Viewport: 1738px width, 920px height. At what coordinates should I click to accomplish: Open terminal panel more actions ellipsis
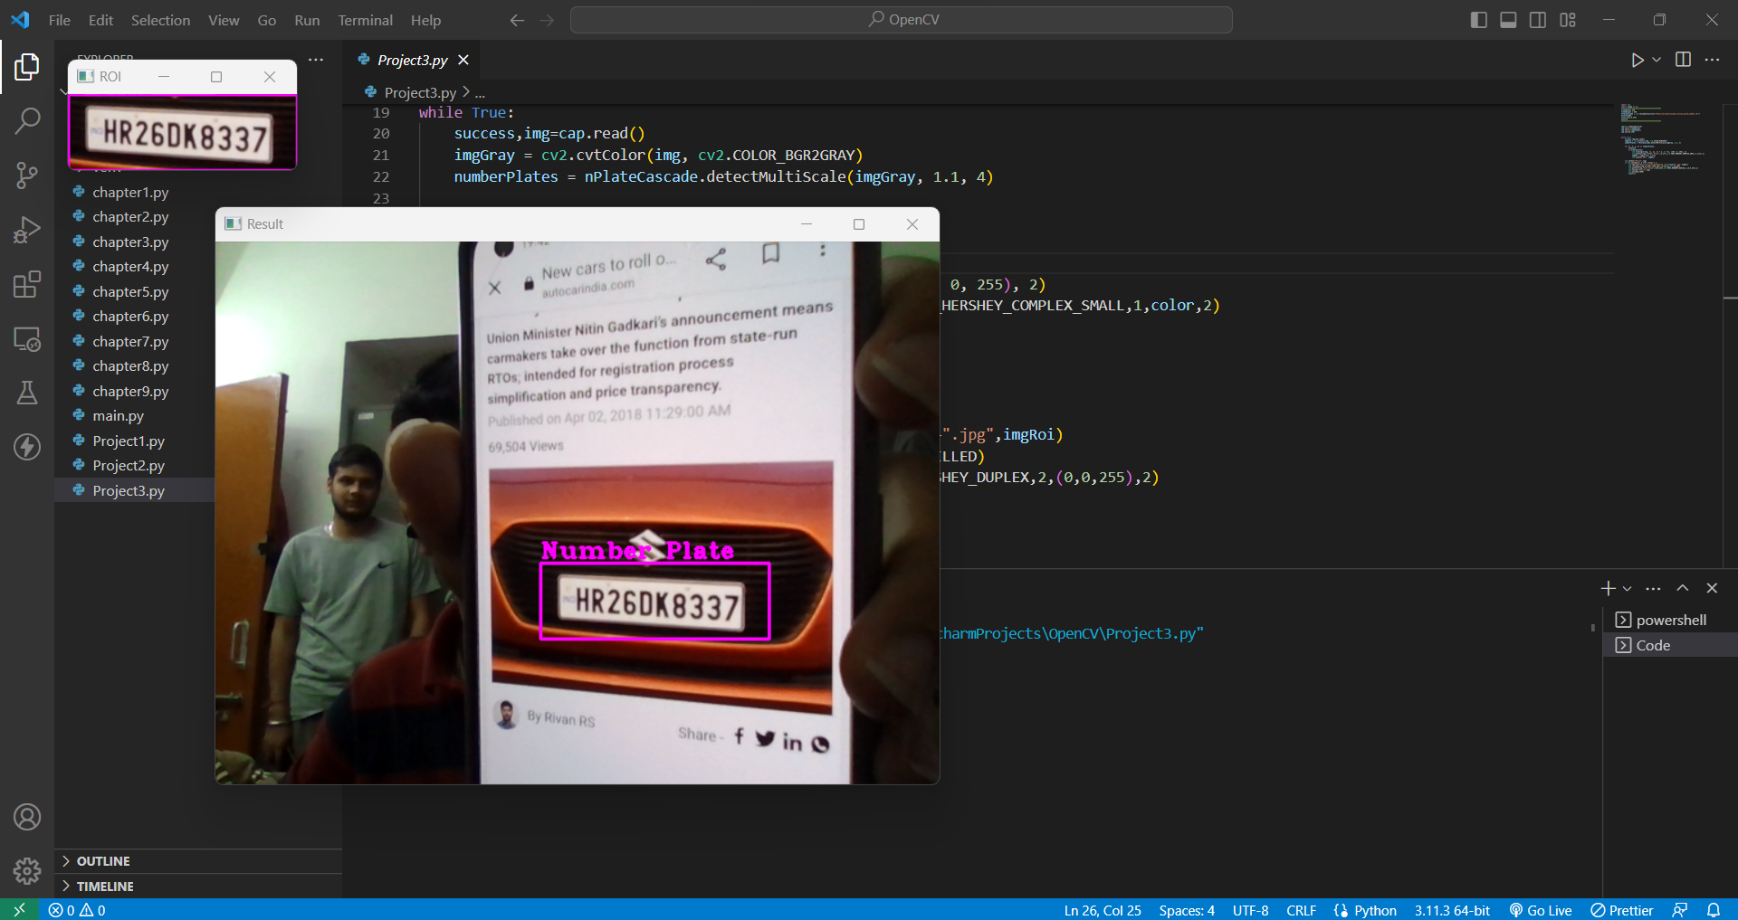pyautogui.click(x=1653, y=588)
